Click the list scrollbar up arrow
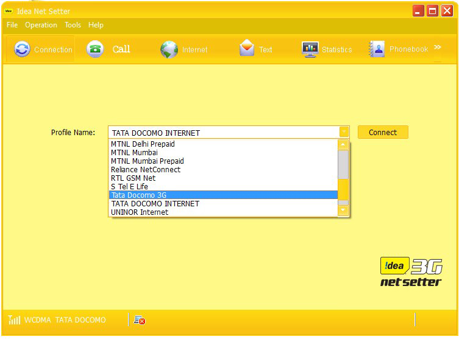The image size is (459, 339). tap(343, 145)
